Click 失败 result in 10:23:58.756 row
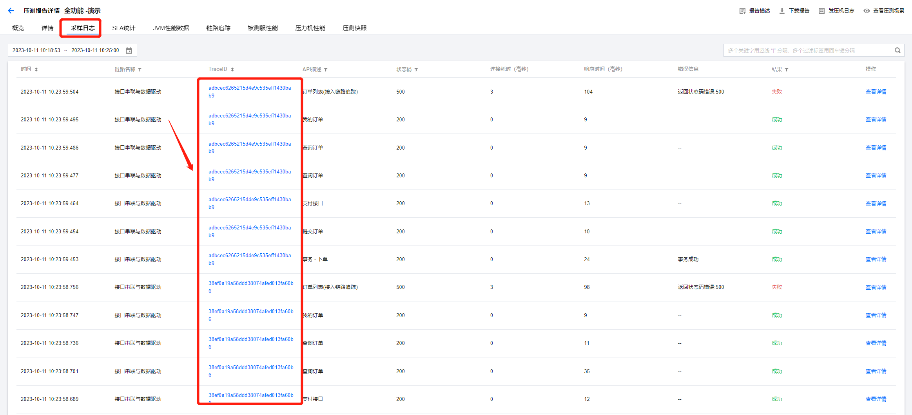912x415 pixels. point(777,287)
